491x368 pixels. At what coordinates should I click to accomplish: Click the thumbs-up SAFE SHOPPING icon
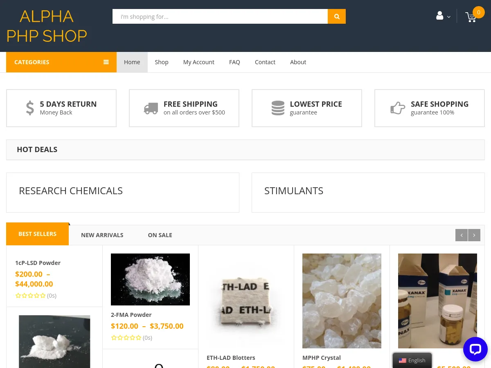click(398, 108)
